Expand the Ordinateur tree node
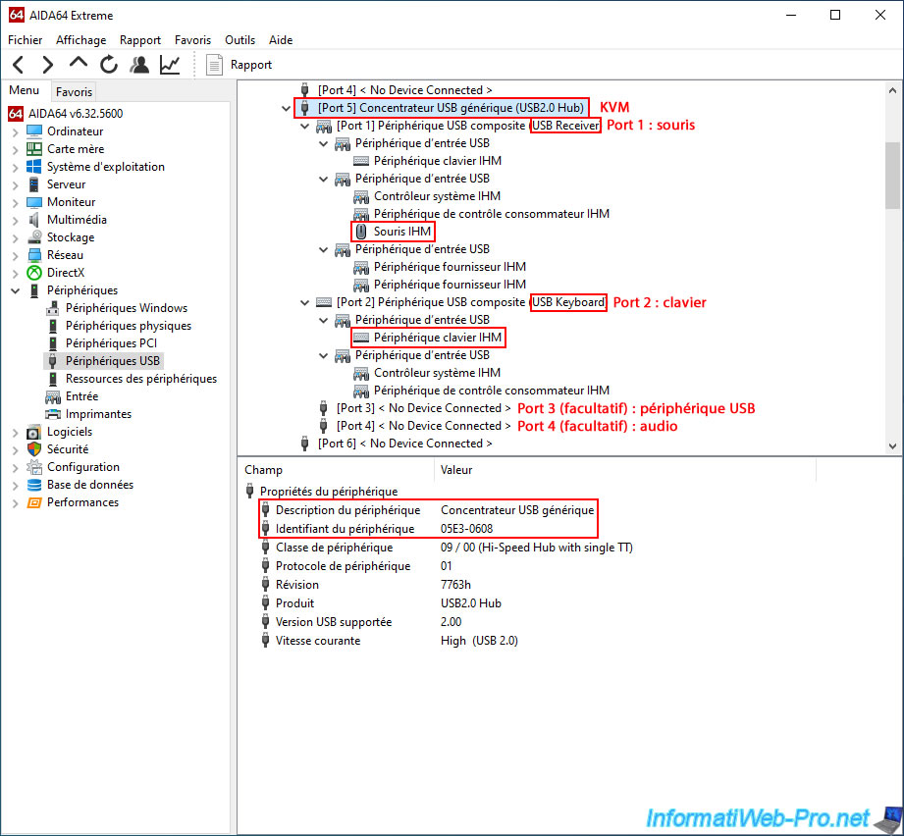904x836 pixels. click(x=15, y=131)
